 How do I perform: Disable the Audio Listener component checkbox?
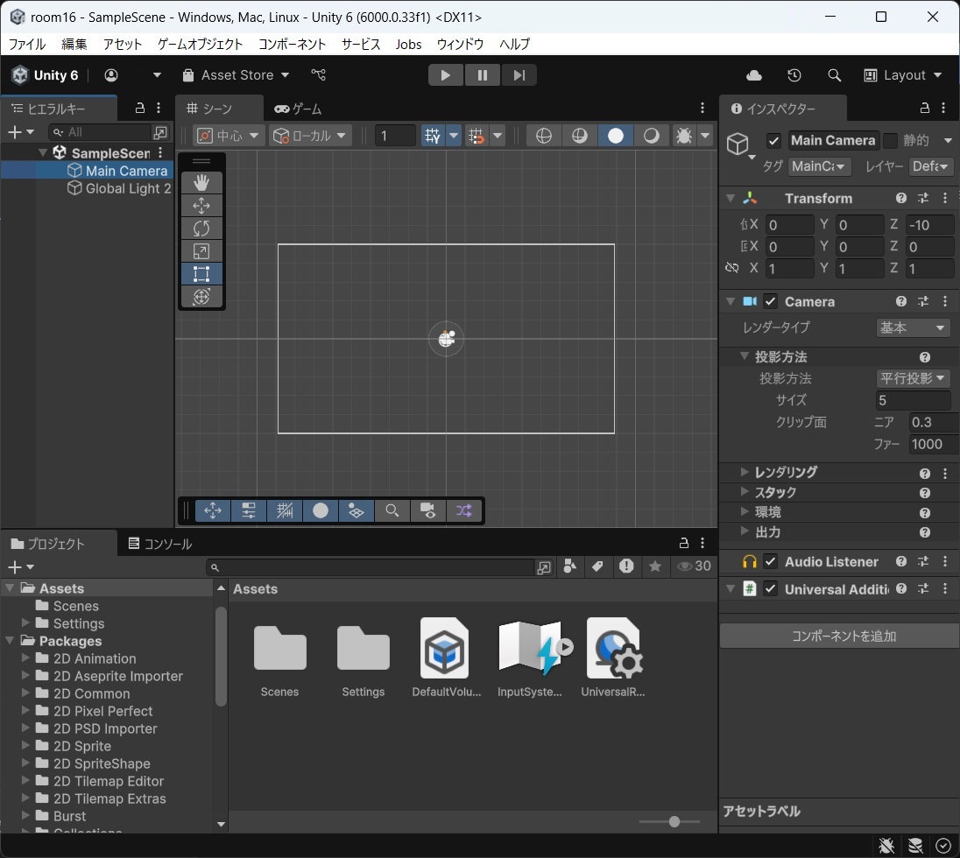tap(771, 561)
